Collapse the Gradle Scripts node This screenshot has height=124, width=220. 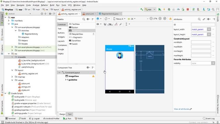click(5, 93)
